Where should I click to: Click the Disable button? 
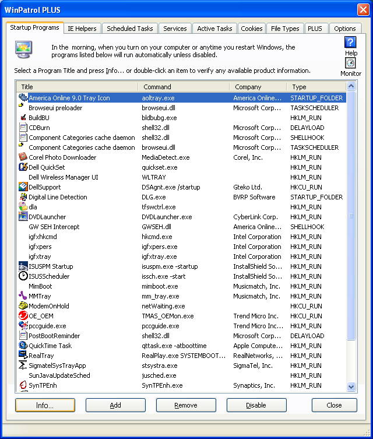(x=256, y=405)
